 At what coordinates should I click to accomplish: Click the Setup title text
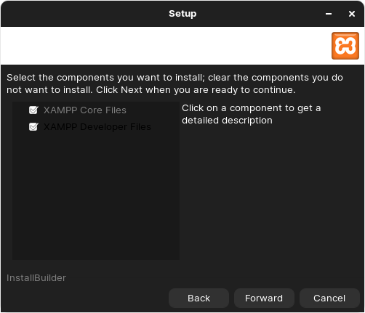tap(182, 14)
